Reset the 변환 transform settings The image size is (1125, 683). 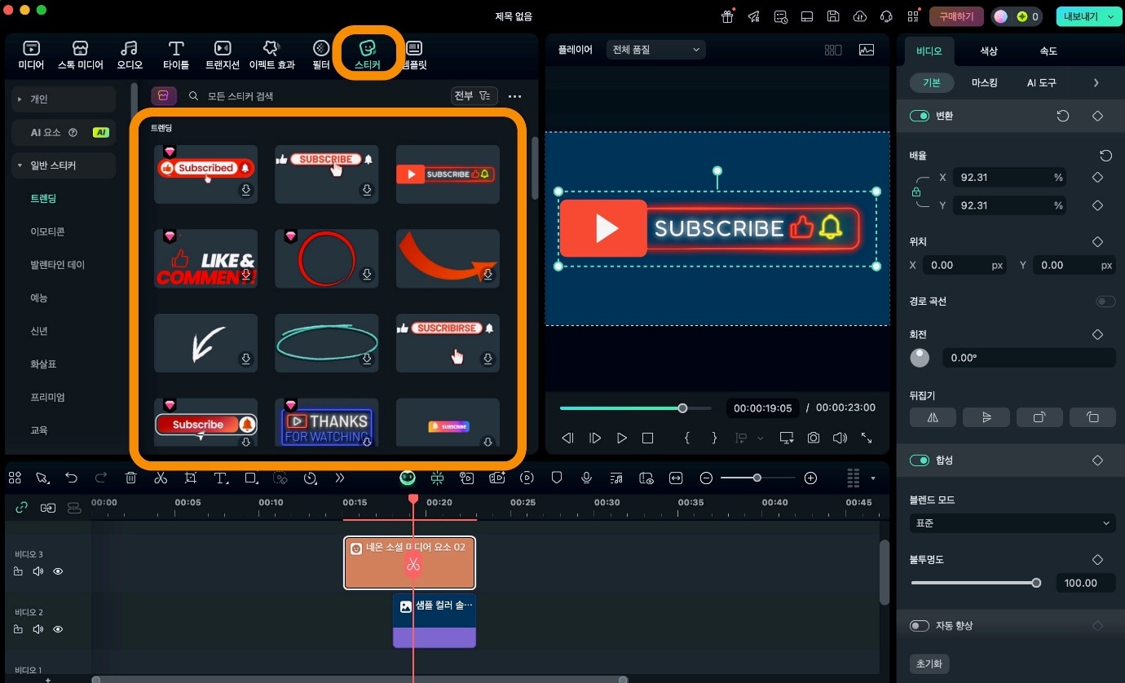(1063, 116)
